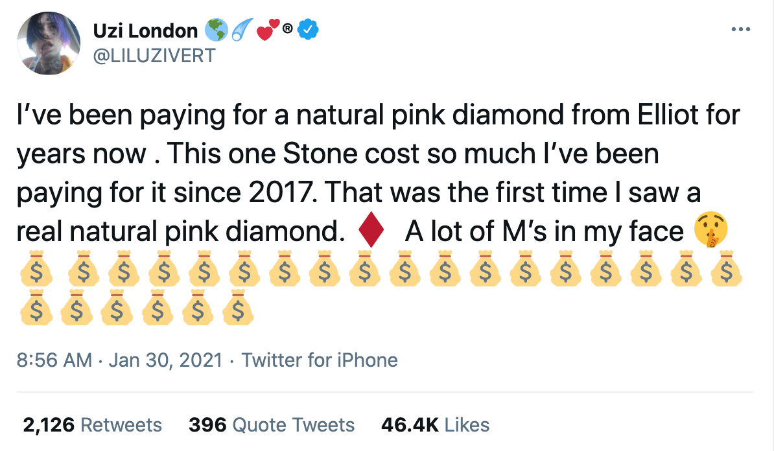Click the last money bag on second row
Screen dimensions: 774x451
point(238,308)
